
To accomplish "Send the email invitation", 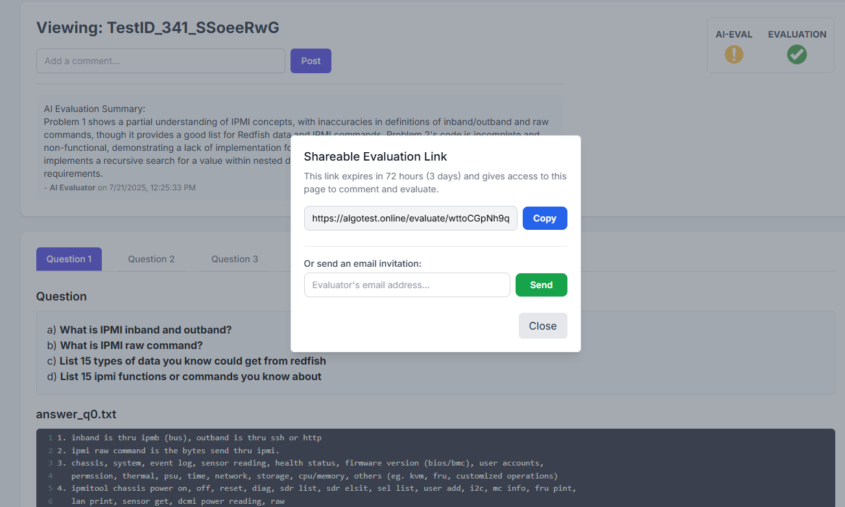I will pyautogui.click(x=541, y=285).
